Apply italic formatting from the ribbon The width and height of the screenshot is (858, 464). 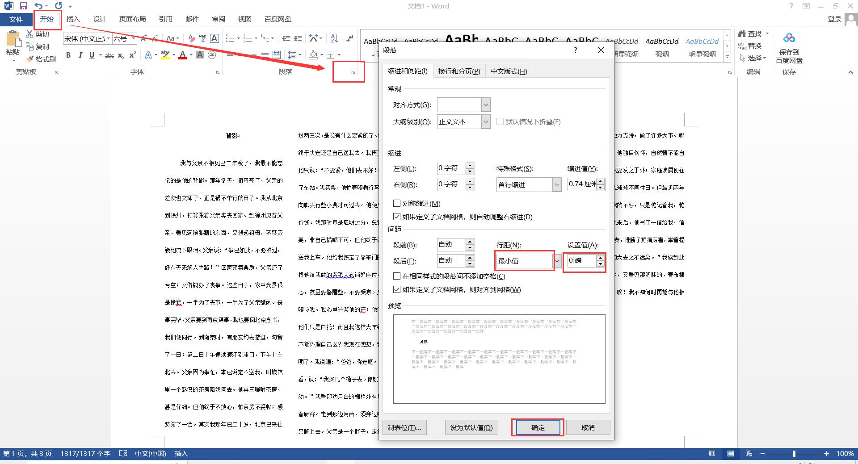click(x=80, y=55)
